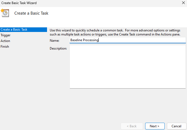Click the Name: label
Screen dimensions: 187x130
point(54,41)
